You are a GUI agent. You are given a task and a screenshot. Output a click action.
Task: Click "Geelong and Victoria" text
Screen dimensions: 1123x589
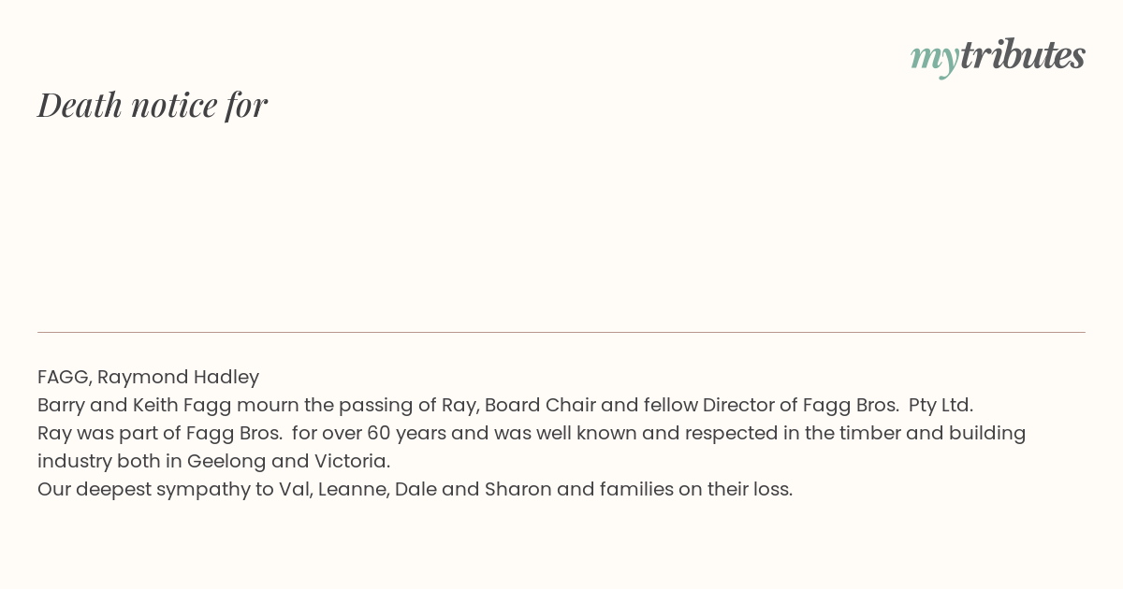pos(288,461)
